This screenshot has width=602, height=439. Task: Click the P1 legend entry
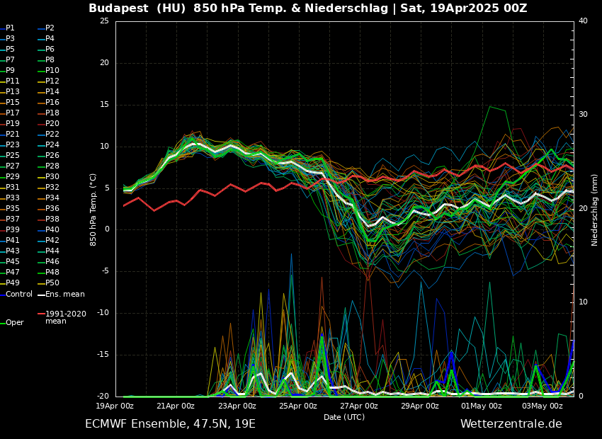10,28
